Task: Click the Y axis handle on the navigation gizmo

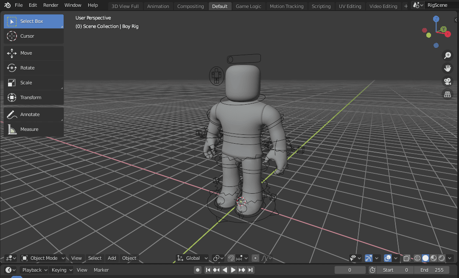Action: [x=444, y=29]
